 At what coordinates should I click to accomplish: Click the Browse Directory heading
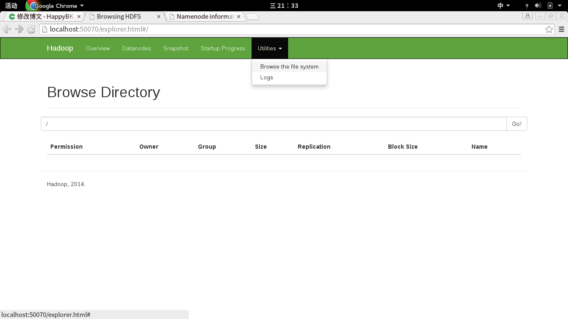(104, 92)
